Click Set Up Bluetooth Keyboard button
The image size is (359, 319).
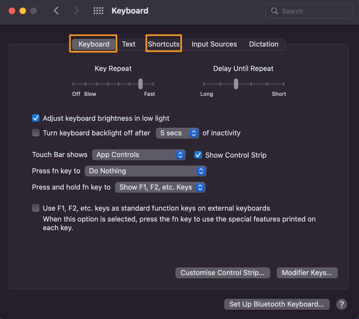coord(277,304)
